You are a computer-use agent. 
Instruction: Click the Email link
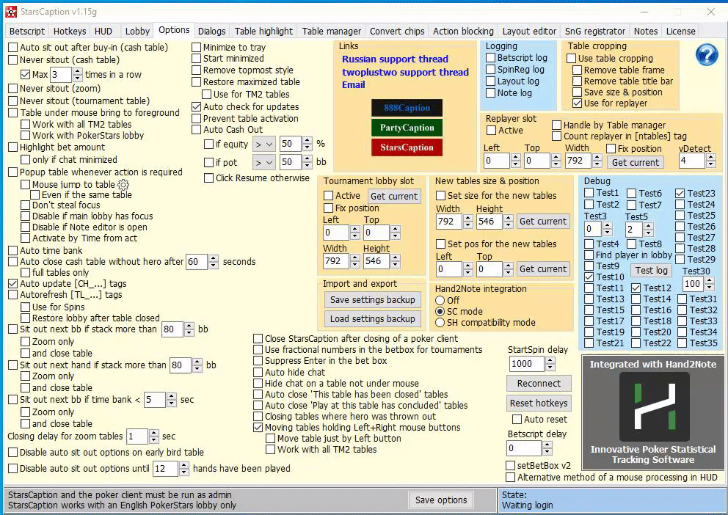[x=353, y=84]
